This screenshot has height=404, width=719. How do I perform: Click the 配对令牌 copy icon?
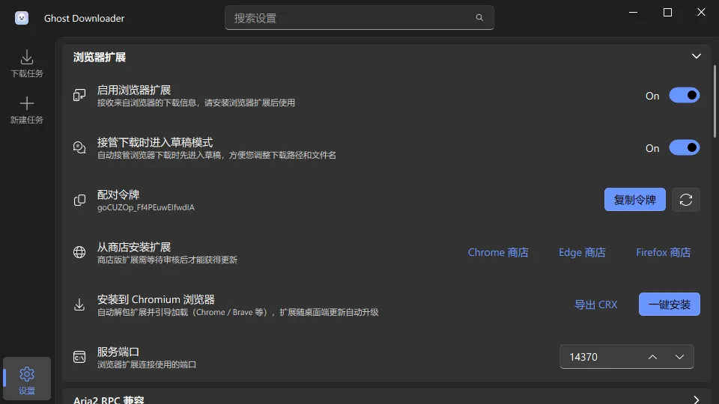tap(79, 201)
